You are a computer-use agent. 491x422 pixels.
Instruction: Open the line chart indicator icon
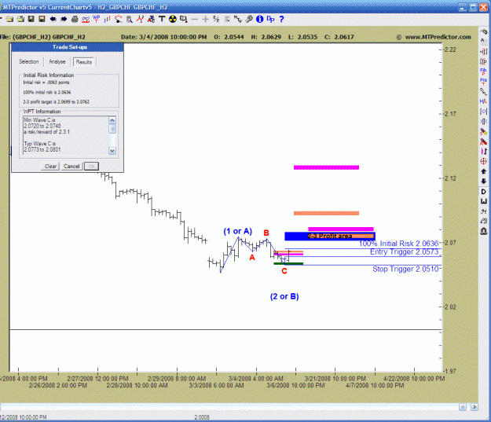86,20
